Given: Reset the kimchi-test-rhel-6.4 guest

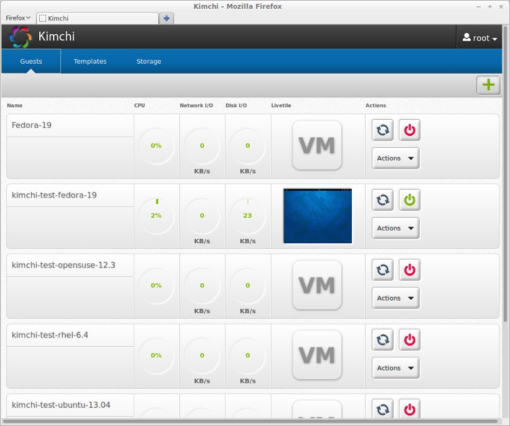Looking at the screenshot, I should pyautogui.click(x=382, y=340).
